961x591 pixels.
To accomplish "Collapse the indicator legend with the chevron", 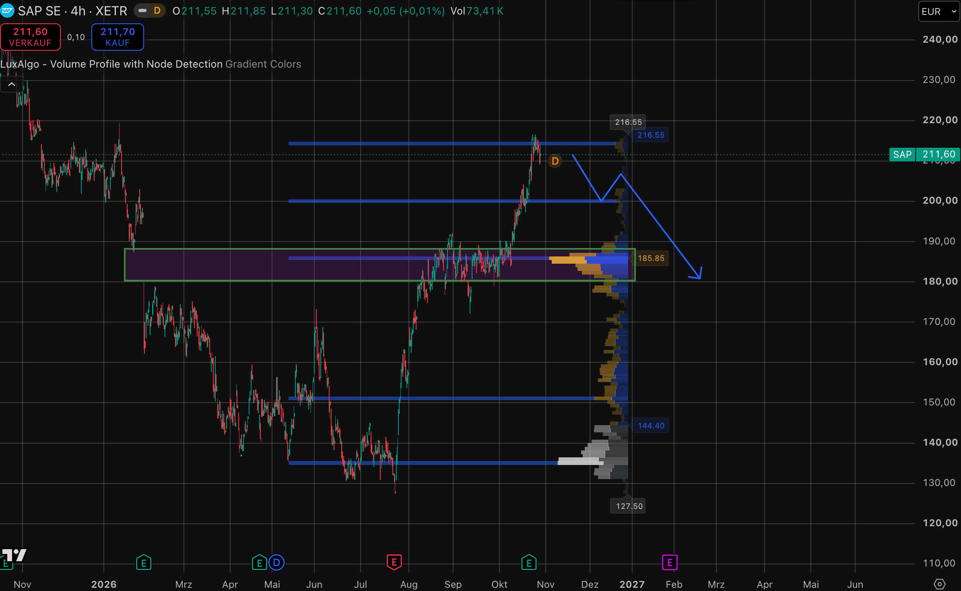I will 12,85.
